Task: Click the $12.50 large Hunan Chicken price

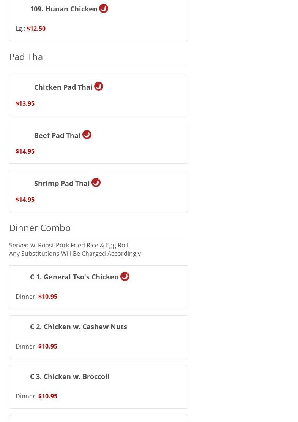Action: pyautogui.click(x=36, y=29)
